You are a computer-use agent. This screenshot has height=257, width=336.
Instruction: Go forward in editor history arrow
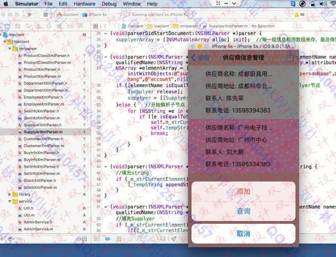point(114,26)
